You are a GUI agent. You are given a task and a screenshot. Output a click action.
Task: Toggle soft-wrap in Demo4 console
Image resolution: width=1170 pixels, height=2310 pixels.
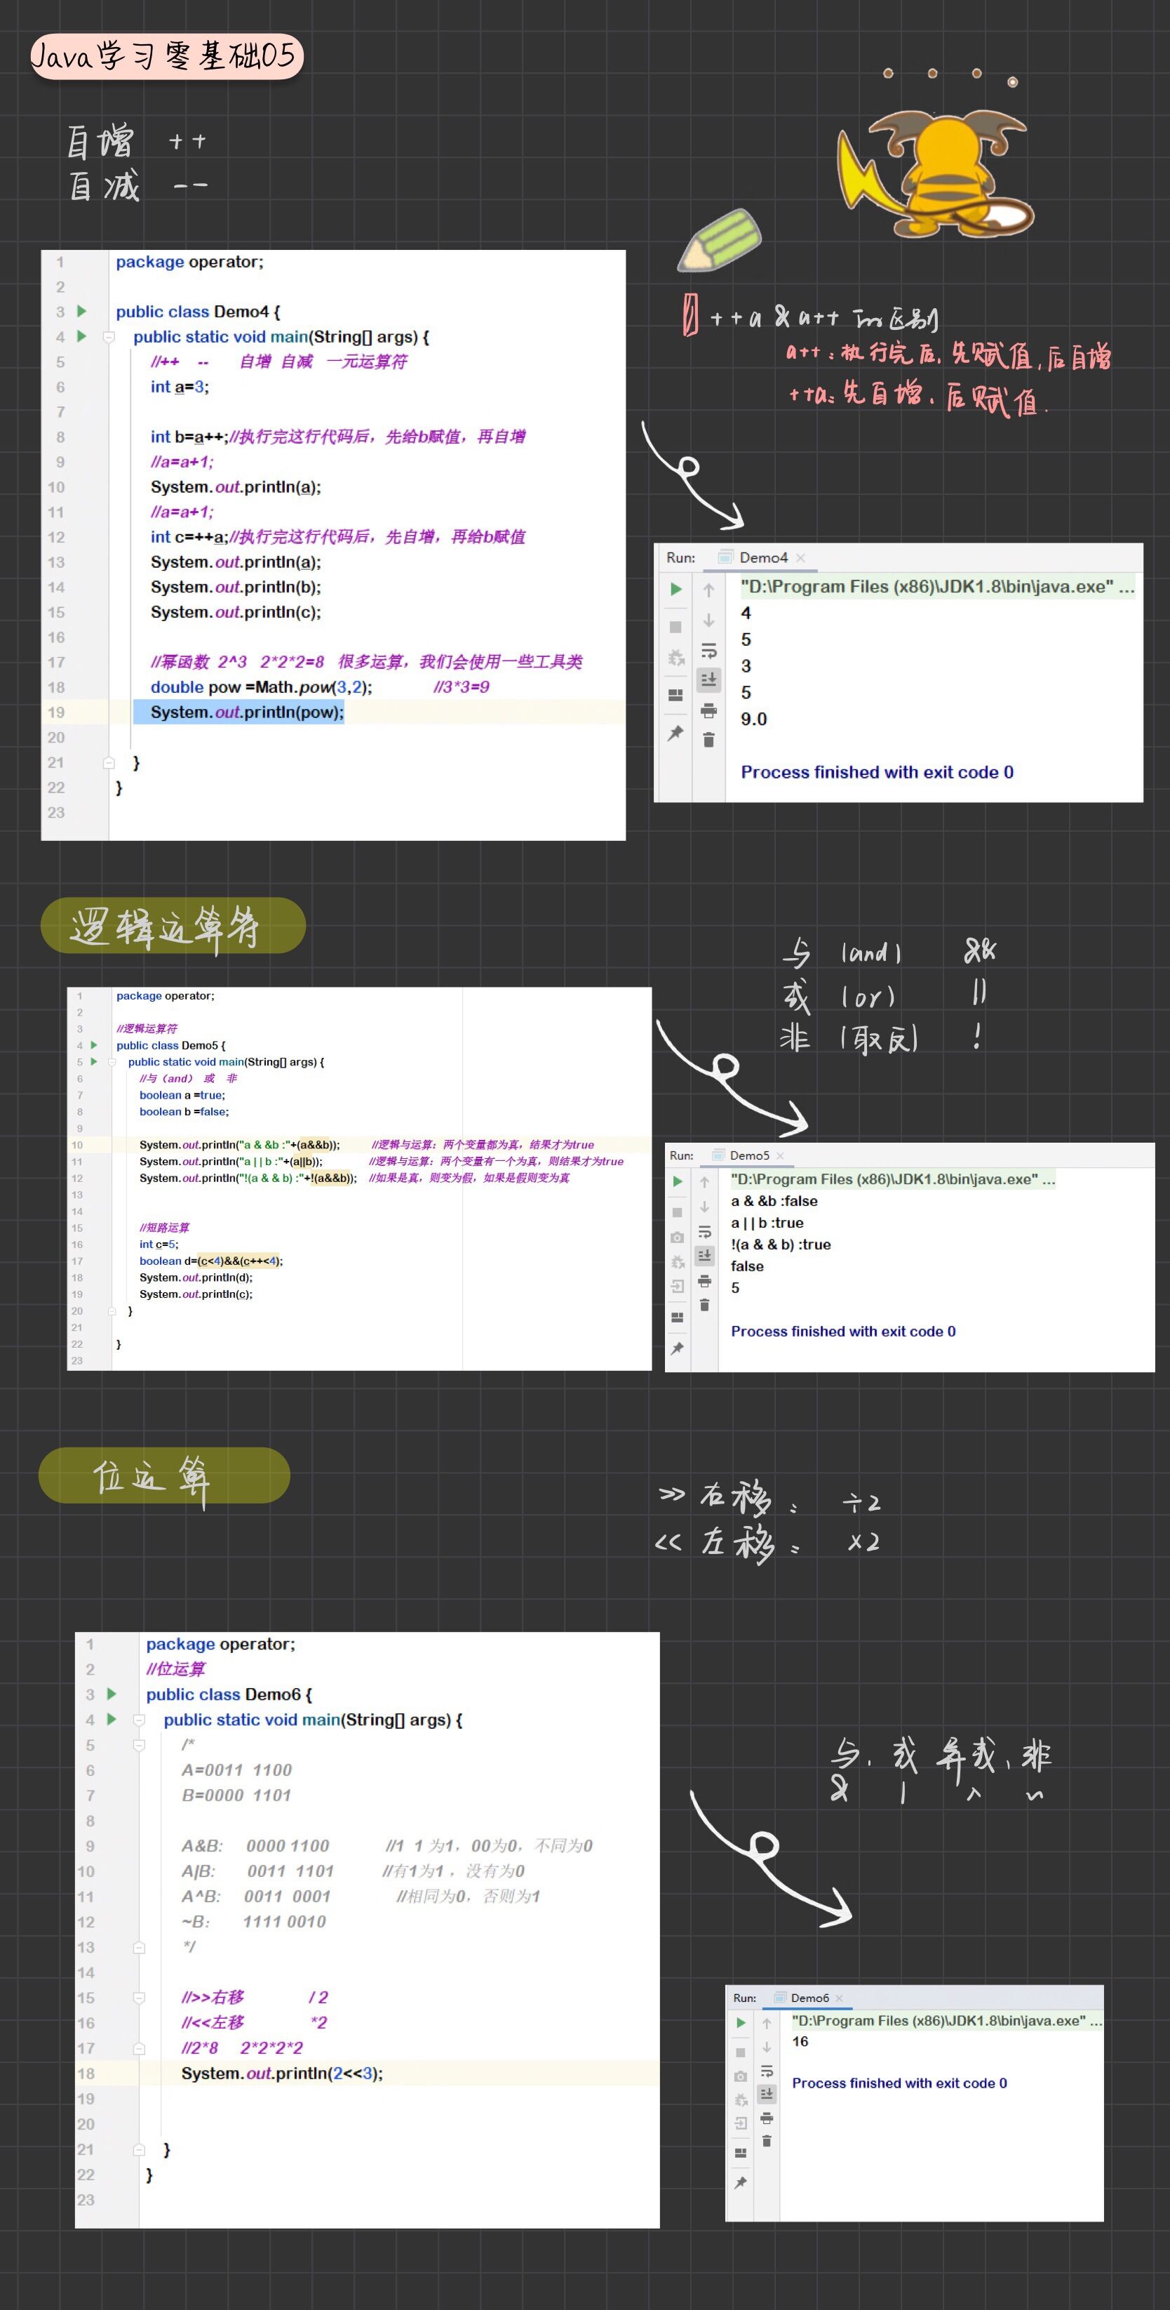click(708, 651)
